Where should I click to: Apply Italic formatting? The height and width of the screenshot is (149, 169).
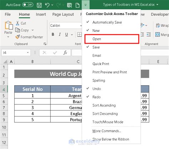(60, 35)
